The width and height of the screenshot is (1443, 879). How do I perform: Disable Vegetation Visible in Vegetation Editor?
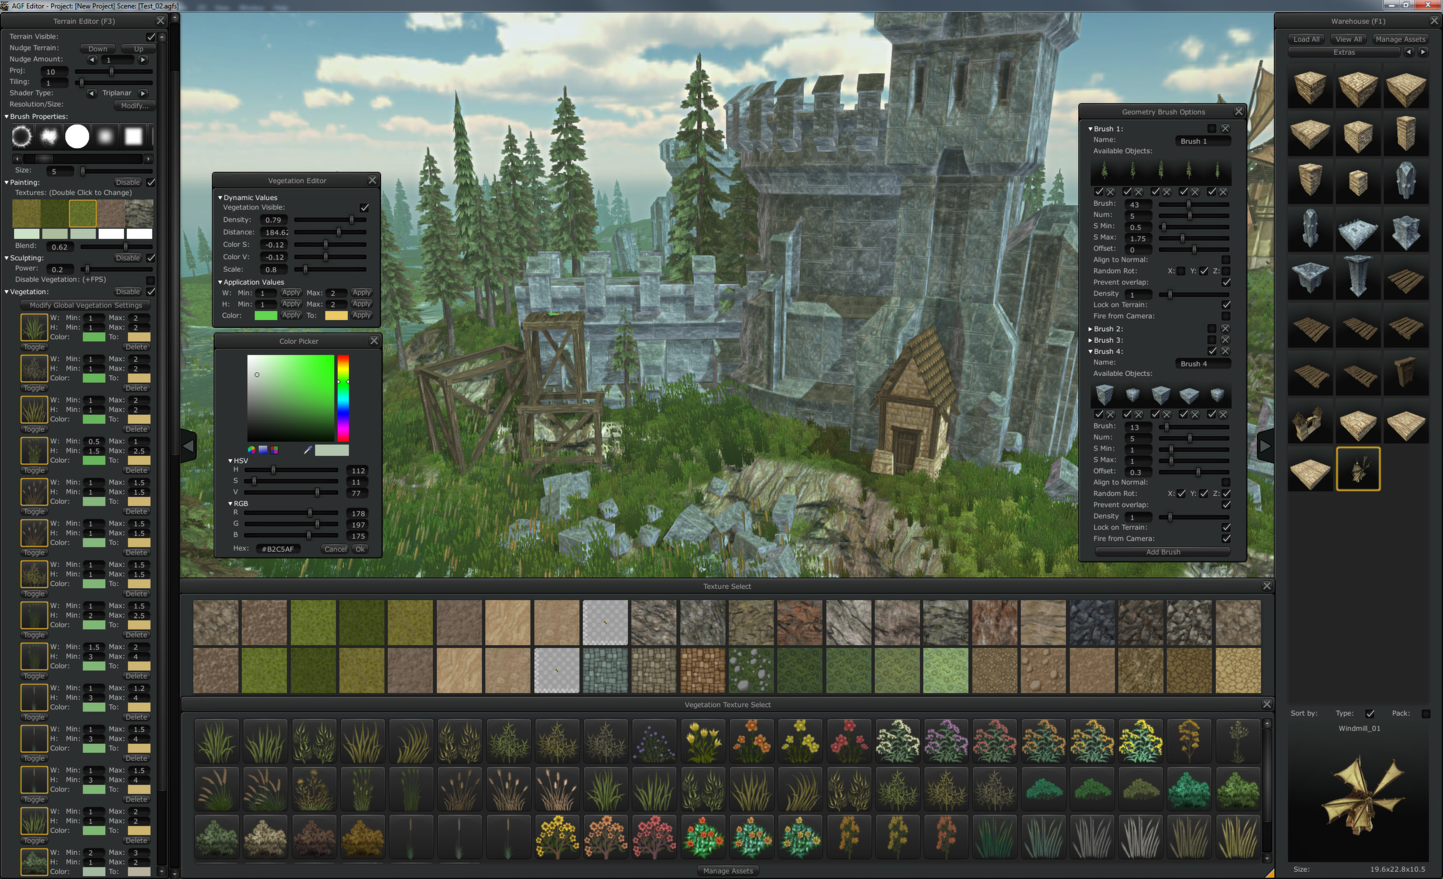coord(365,207)
